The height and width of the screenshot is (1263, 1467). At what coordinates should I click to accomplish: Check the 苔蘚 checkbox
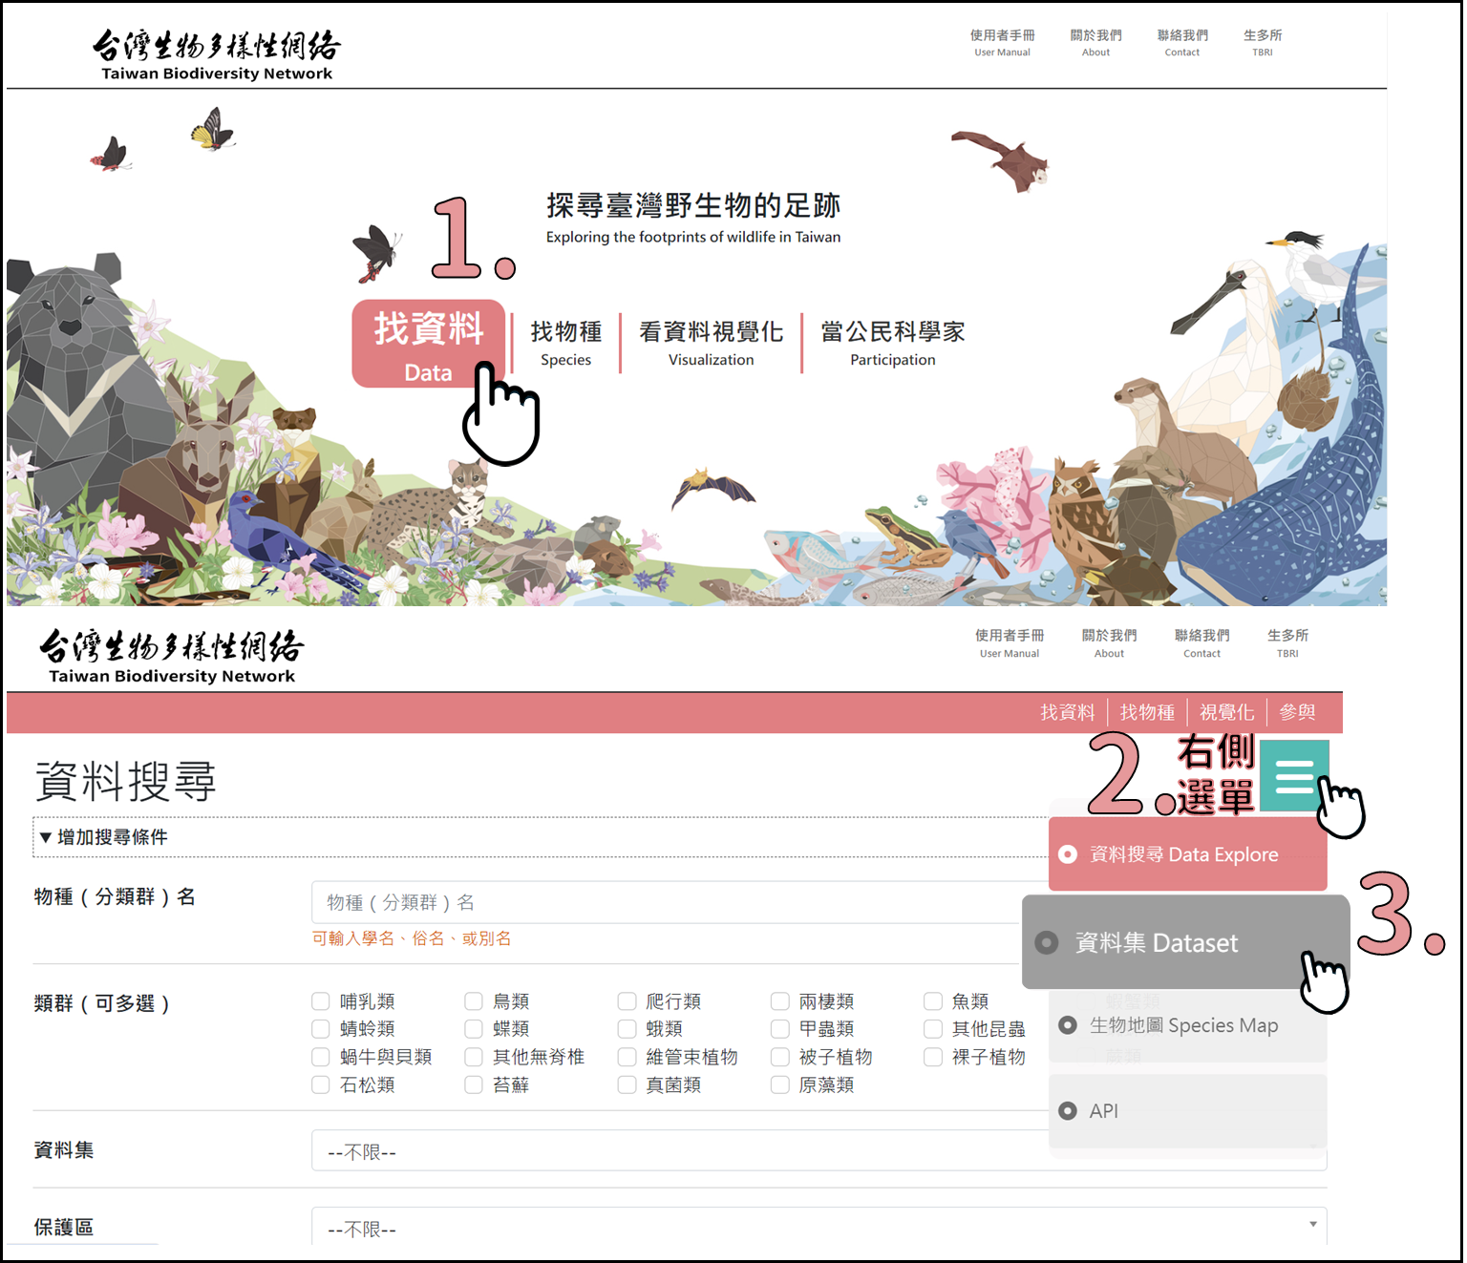coord(474,1084)
